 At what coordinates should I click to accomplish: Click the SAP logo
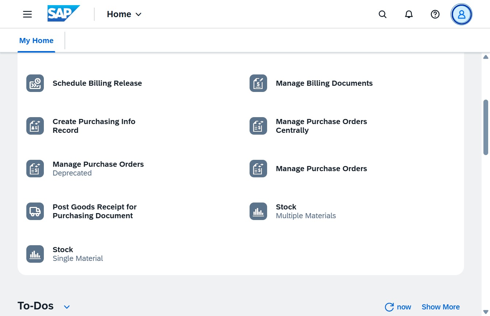pyautogui.click(x=64, y=14)
